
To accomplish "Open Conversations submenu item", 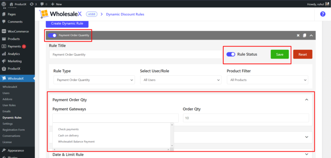I will tap(11, 136).
